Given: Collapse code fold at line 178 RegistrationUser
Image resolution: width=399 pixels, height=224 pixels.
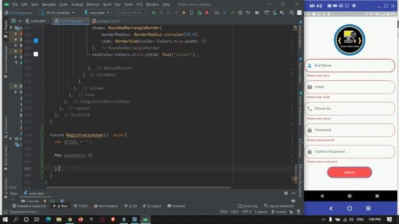Looking at the screenshot, I should (44, 135).
